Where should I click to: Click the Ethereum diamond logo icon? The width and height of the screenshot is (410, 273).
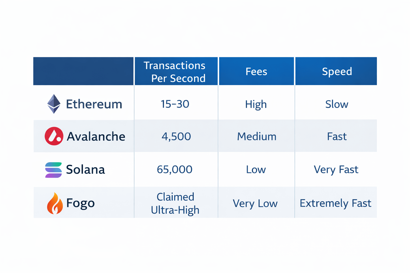pyautogui.click(x=54, y=104)
